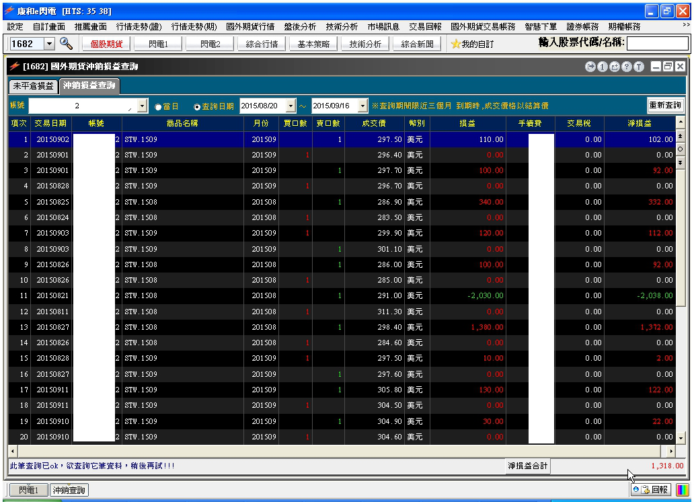The image size is (694, 502).
Task: Click the 綜合行情 toolbar button
Action: pos(262,44)
